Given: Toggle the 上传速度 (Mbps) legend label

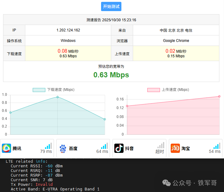Looking at the screenshot, I should point(175,90).
